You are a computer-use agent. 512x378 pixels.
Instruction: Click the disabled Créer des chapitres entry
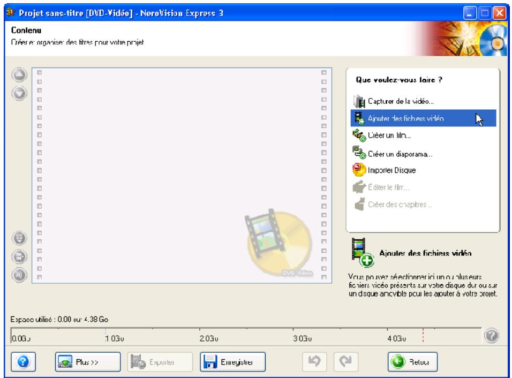tap(423, 205)
